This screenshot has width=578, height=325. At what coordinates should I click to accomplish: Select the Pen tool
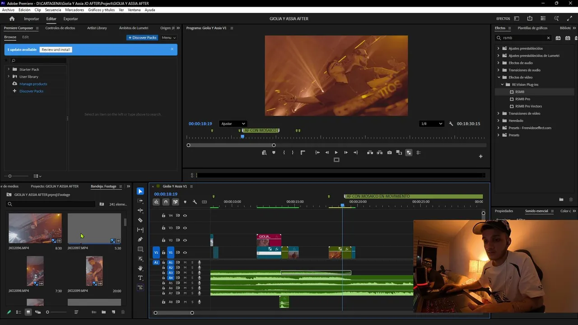pos(140,240)
